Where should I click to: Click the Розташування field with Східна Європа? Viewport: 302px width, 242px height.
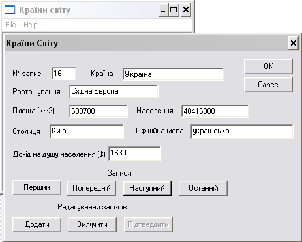click(x=113, y=91)
